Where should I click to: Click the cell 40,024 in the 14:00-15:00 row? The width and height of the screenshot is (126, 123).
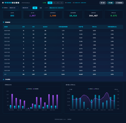[81, 52]
